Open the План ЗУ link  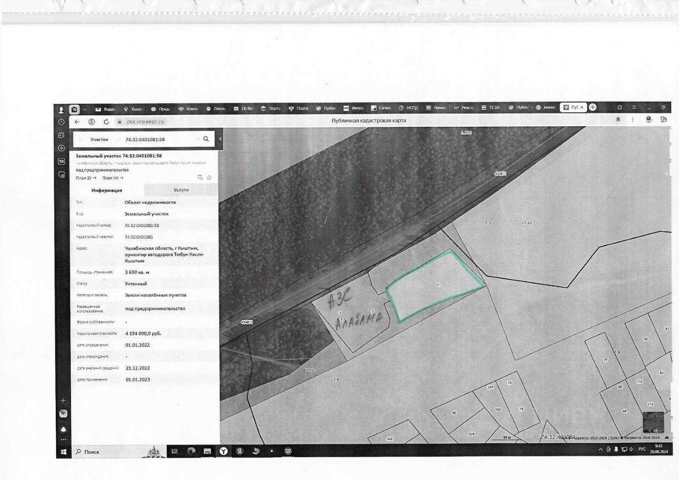[86, 178]
